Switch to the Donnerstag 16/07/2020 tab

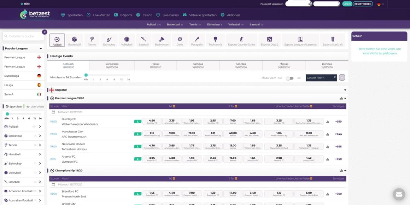click(x=112, y=66)
